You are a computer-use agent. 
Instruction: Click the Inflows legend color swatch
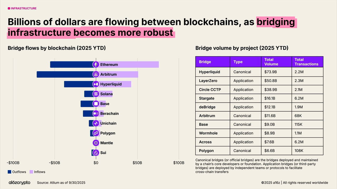click(x=31, y=172)
